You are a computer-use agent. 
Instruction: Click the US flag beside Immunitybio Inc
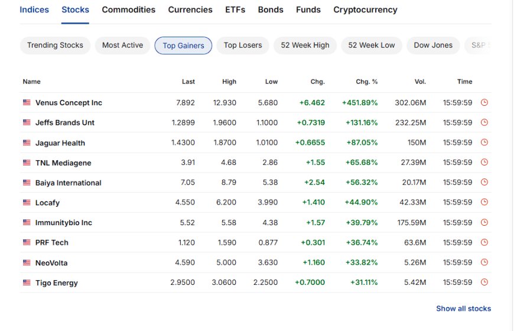27,222
